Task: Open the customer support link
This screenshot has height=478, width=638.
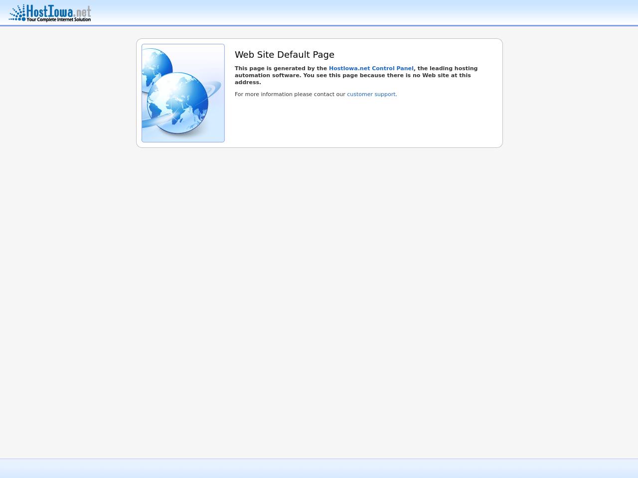Action: (371, 95)
